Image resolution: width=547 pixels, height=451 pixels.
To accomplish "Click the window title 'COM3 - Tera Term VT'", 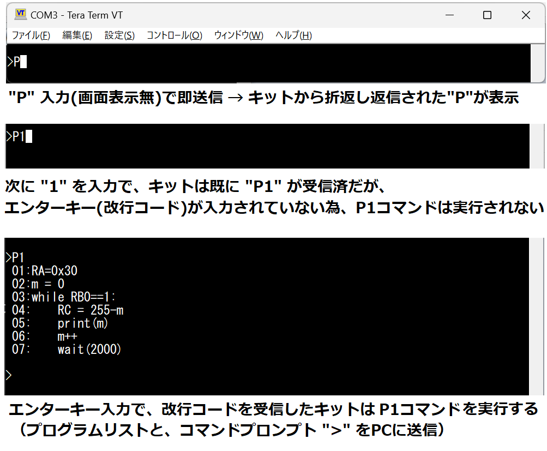I will tap(76, 15).
